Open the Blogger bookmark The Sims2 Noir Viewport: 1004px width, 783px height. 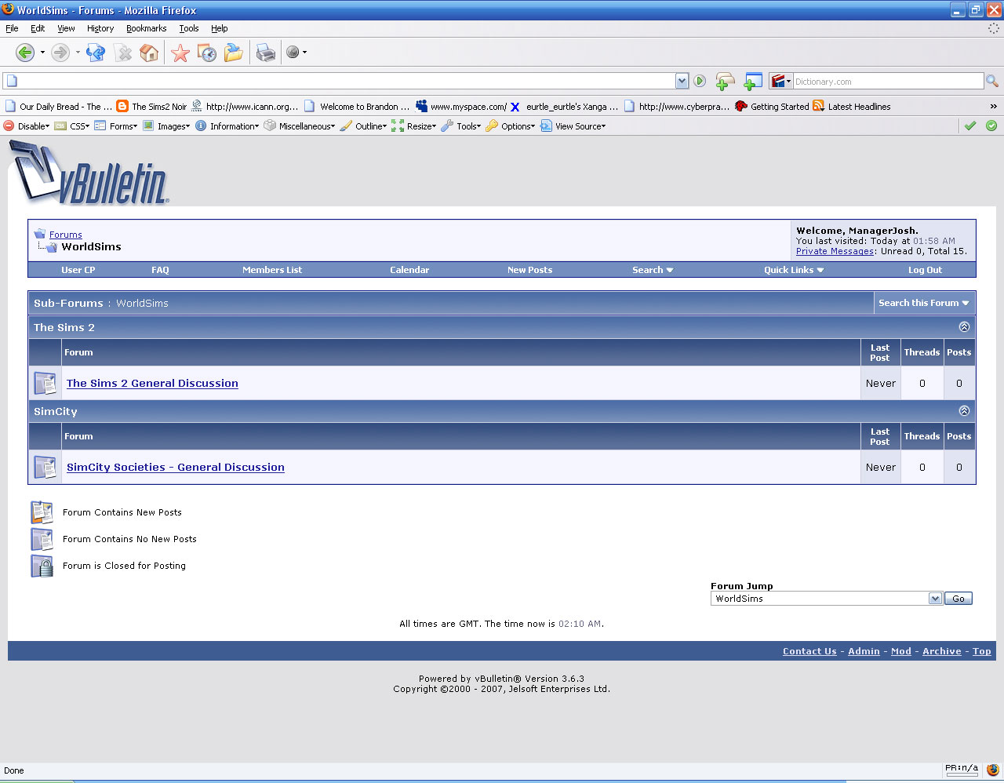click(151, 107)
